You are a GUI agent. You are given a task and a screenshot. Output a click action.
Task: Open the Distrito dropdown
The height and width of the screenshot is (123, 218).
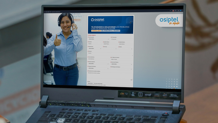pyautogui.click(x=126, y=49)
